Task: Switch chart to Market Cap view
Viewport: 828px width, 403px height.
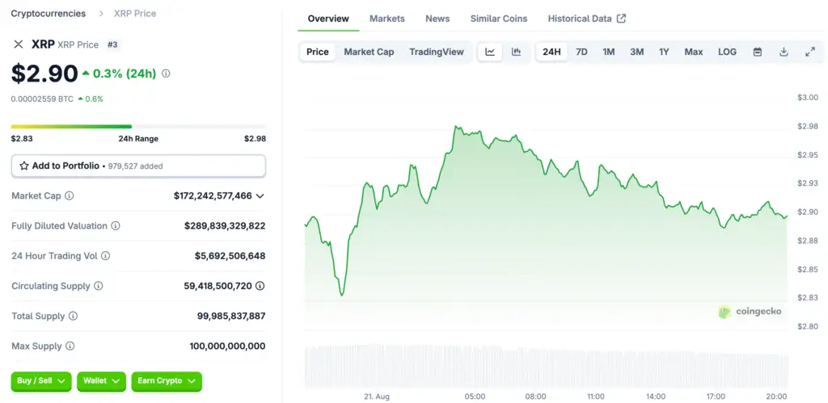Action: pos(369,52)
